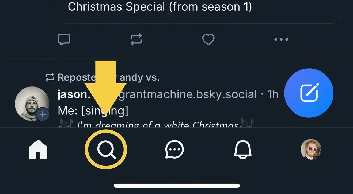Reply to the Christmas Special post
Screen dimensions: 353x194
click(x=64, y=39)
